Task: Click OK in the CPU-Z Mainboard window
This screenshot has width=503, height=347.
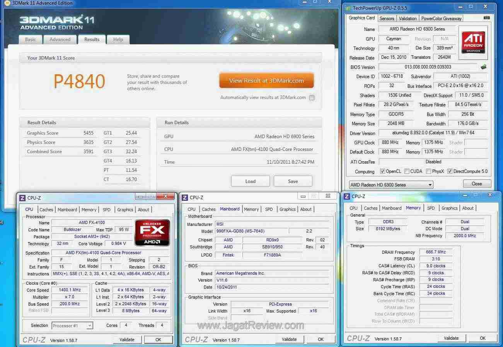Action: coord(321,339)
